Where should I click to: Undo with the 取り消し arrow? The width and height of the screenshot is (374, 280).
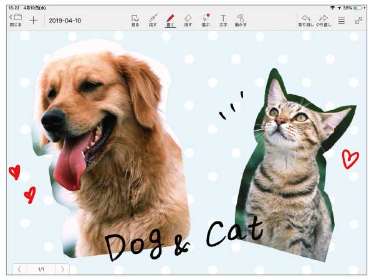click(306, 21)
